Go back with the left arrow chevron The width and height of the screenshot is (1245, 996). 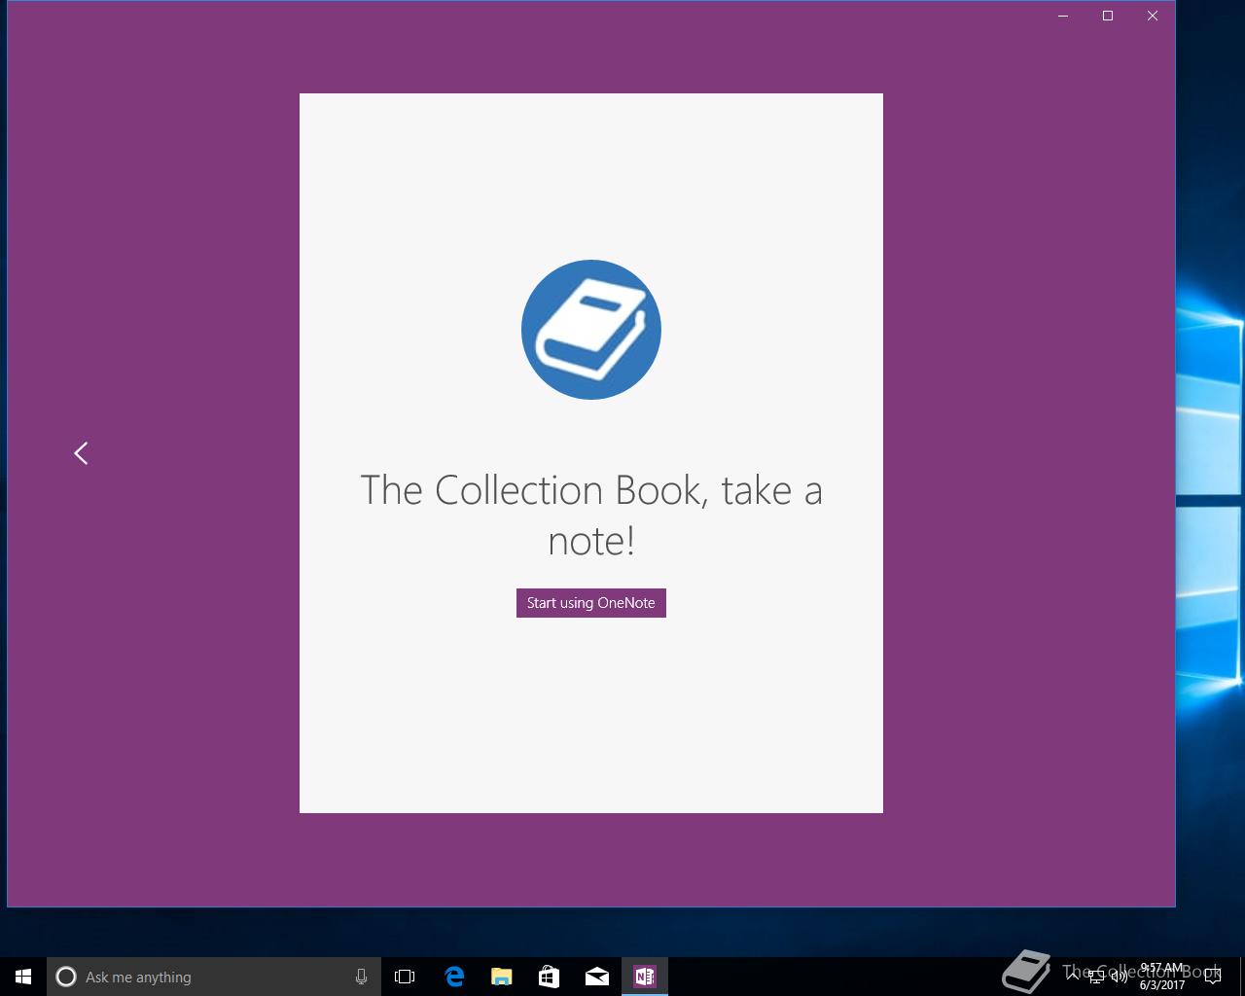[81, 453]
